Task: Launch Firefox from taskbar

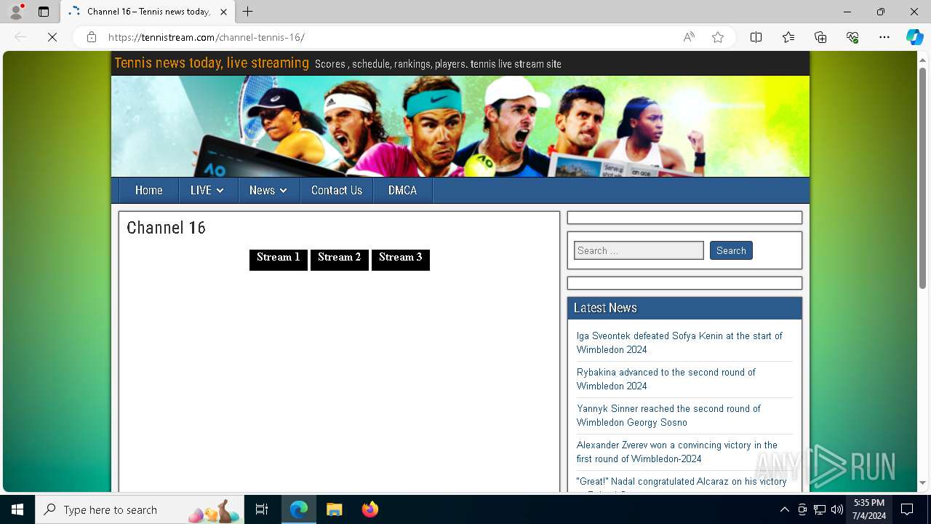Action: (x=369, y=509)
